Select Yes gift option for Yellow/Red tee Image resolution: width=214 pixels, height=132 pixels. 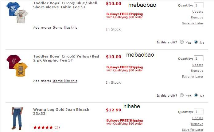point(182,95)
